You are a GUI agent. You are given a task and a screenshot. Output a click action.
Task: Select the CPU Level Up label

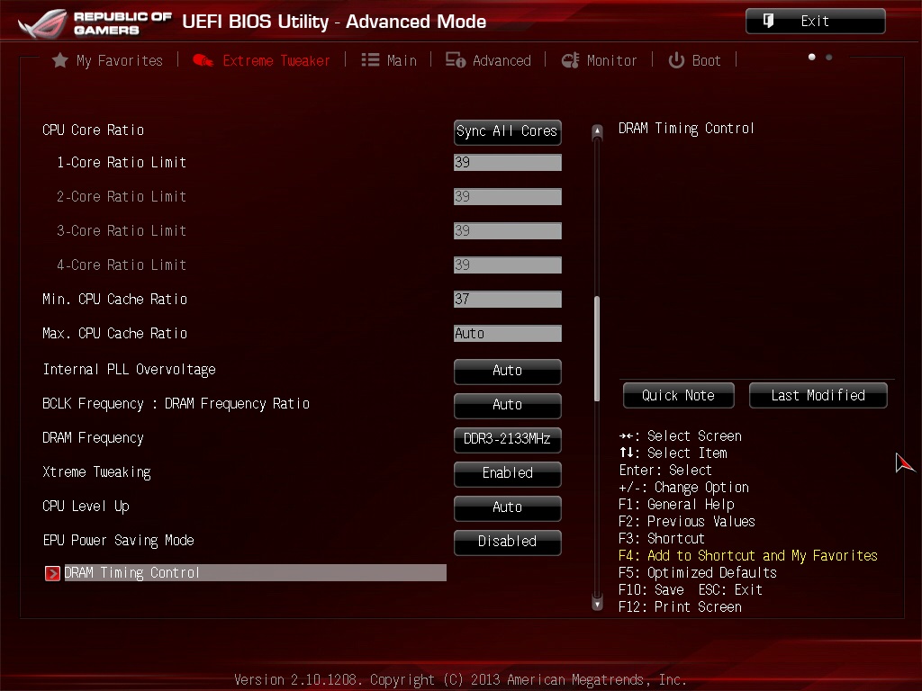click(x=86, y=507)
